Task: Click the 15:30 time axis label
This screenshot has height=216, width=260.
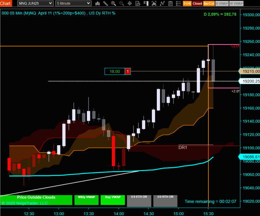Action: [208, 214]
